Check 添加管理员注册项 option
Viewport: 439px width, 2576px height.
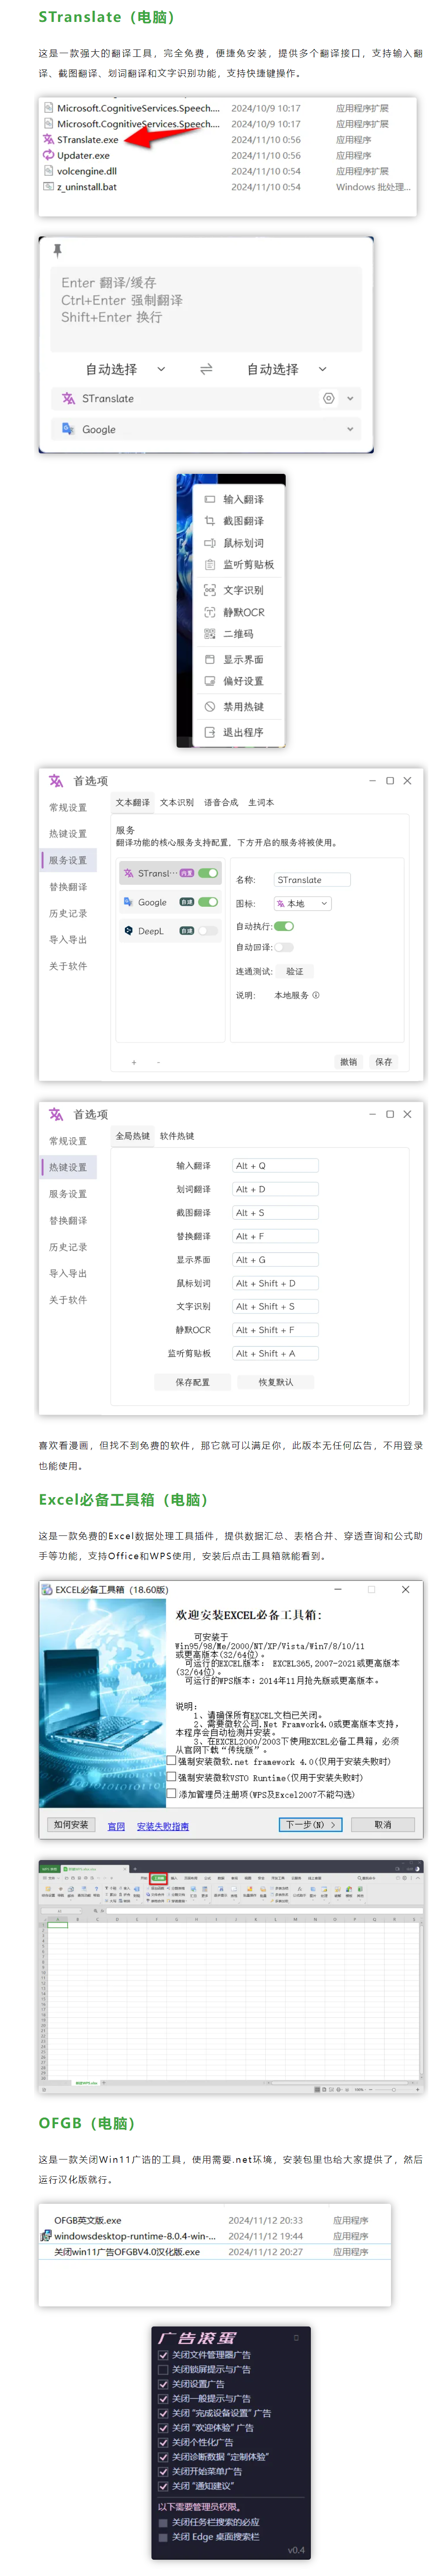(x=172, y=1793)
